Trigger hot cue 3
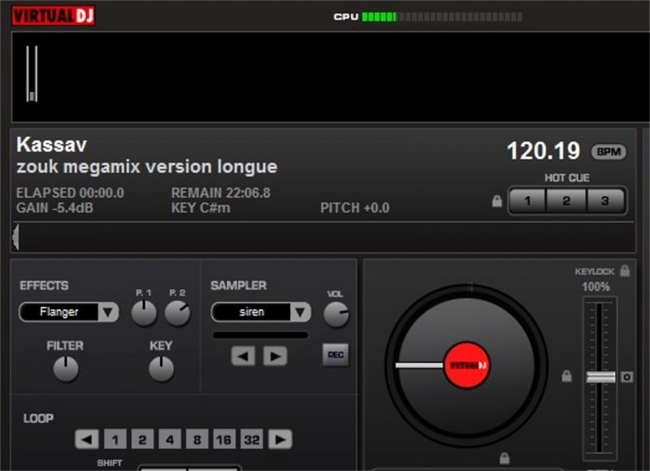Image resolution: width=650 pixels, height=471 pixels. pyautogui.click(x=605, y=201)
